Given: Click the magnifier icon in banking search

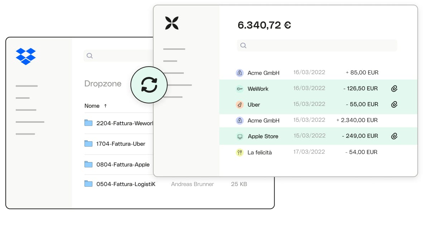Looking at the screenshot, I should (244, 45).
